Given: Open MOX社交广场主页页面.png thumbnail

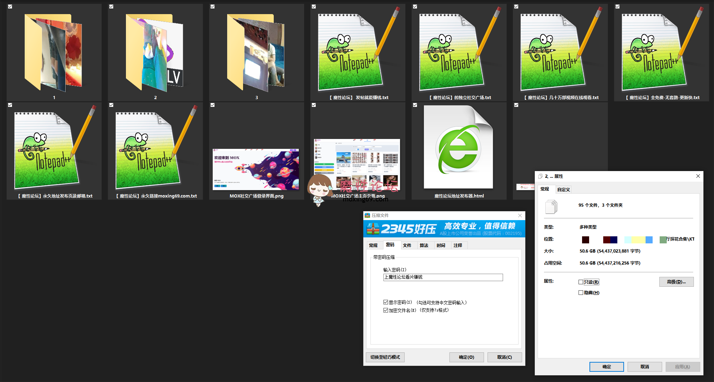Looking at the screenshot, I should pyautogui.click(x=357, y=164).
